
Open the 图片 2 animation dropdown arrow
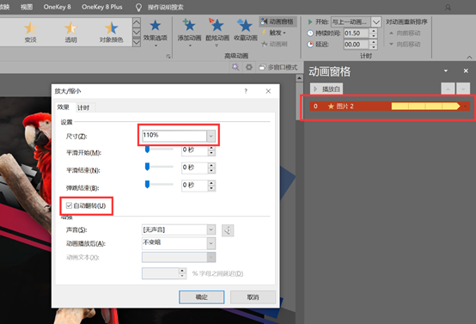tap(466, 107)
